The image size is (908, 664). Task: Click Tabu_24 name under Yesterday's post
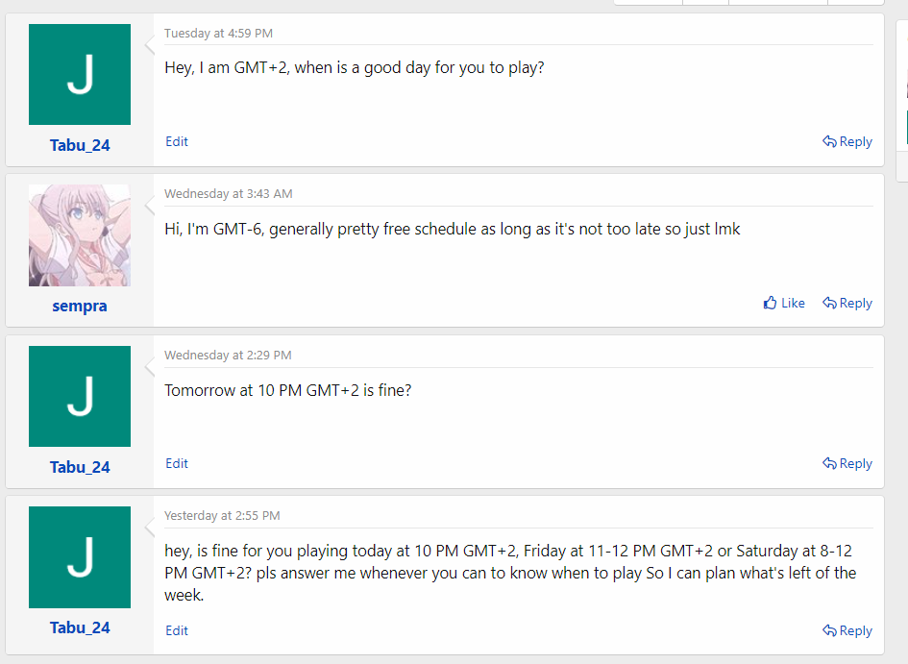click(x=80, y=627)
